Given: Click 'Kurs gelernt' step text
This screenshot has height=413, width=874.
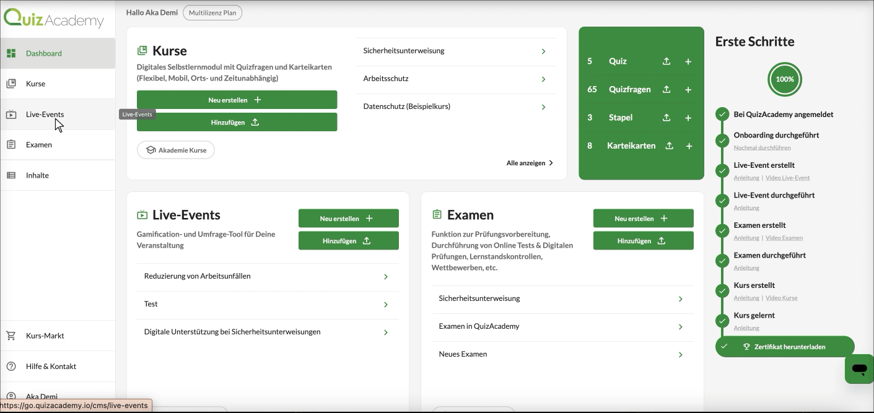Looking at the screenshot, I should [754, 315].
